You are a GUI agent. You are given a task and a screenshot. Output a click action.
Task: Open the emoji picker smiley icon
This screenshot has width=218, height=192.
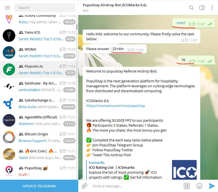pos(199,186)
